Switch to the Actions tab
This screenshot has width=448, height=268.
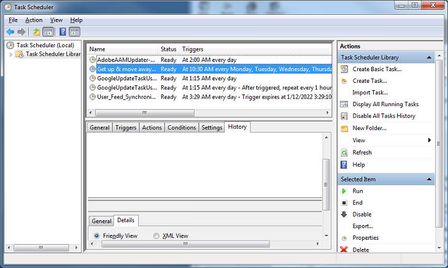(x=152, y=128)
